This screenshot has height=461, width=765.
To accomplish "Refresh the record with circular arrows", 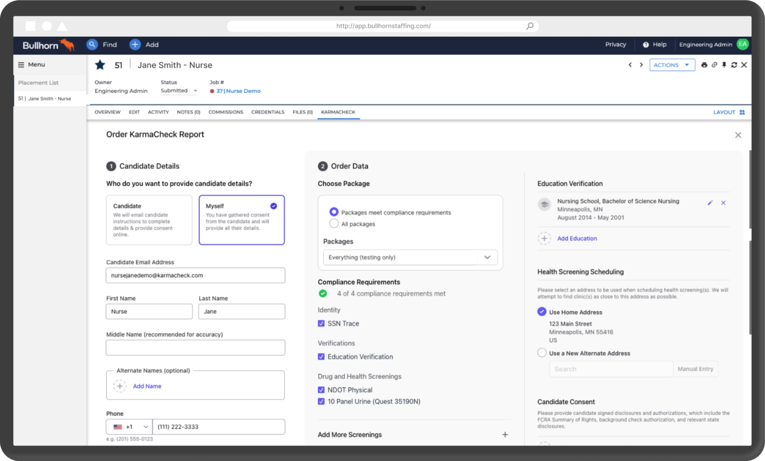I will pos(734,65).
